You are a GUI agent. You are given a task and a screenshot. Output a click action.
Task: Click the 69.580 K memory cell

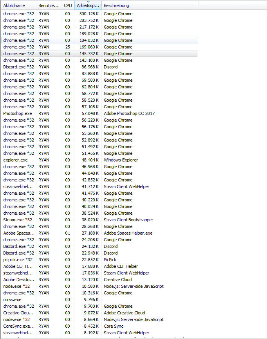pyautogui.click(x=90, y=80)
